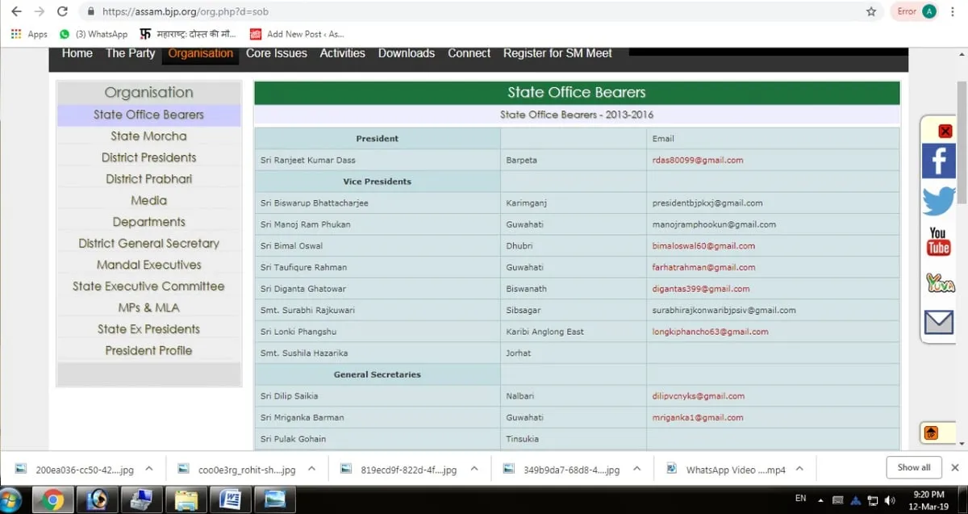968x514 pixels.
Task: Show hidden system tray icons
Action: 821,500
